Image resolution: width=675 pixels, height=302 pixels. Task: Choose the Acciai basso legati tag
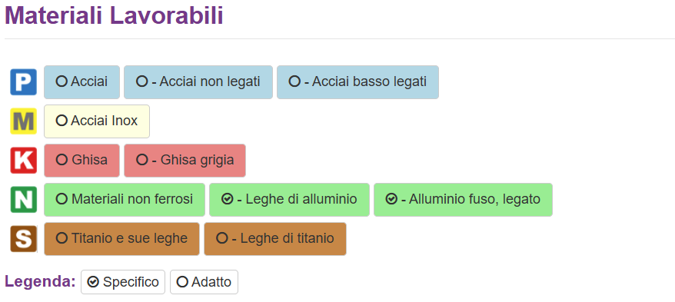(x=357, y=81)
